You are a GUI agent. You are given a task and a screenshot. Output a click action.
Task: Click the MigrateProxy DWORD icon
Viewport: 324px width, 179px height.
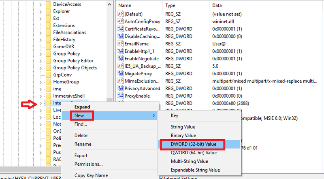point(121,73)
